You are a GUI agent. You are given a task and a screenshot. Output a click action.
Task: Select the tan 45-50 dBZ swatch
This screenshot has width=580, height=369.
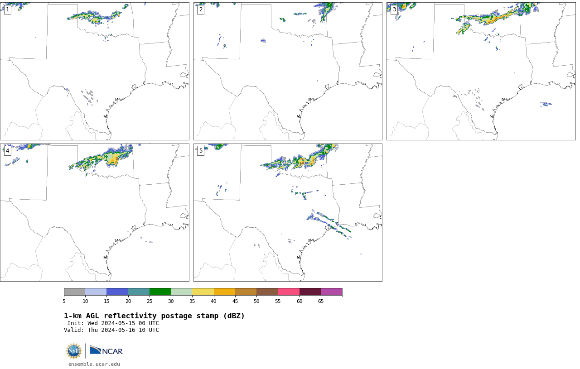pyautogui.click(x=246, y=292)
